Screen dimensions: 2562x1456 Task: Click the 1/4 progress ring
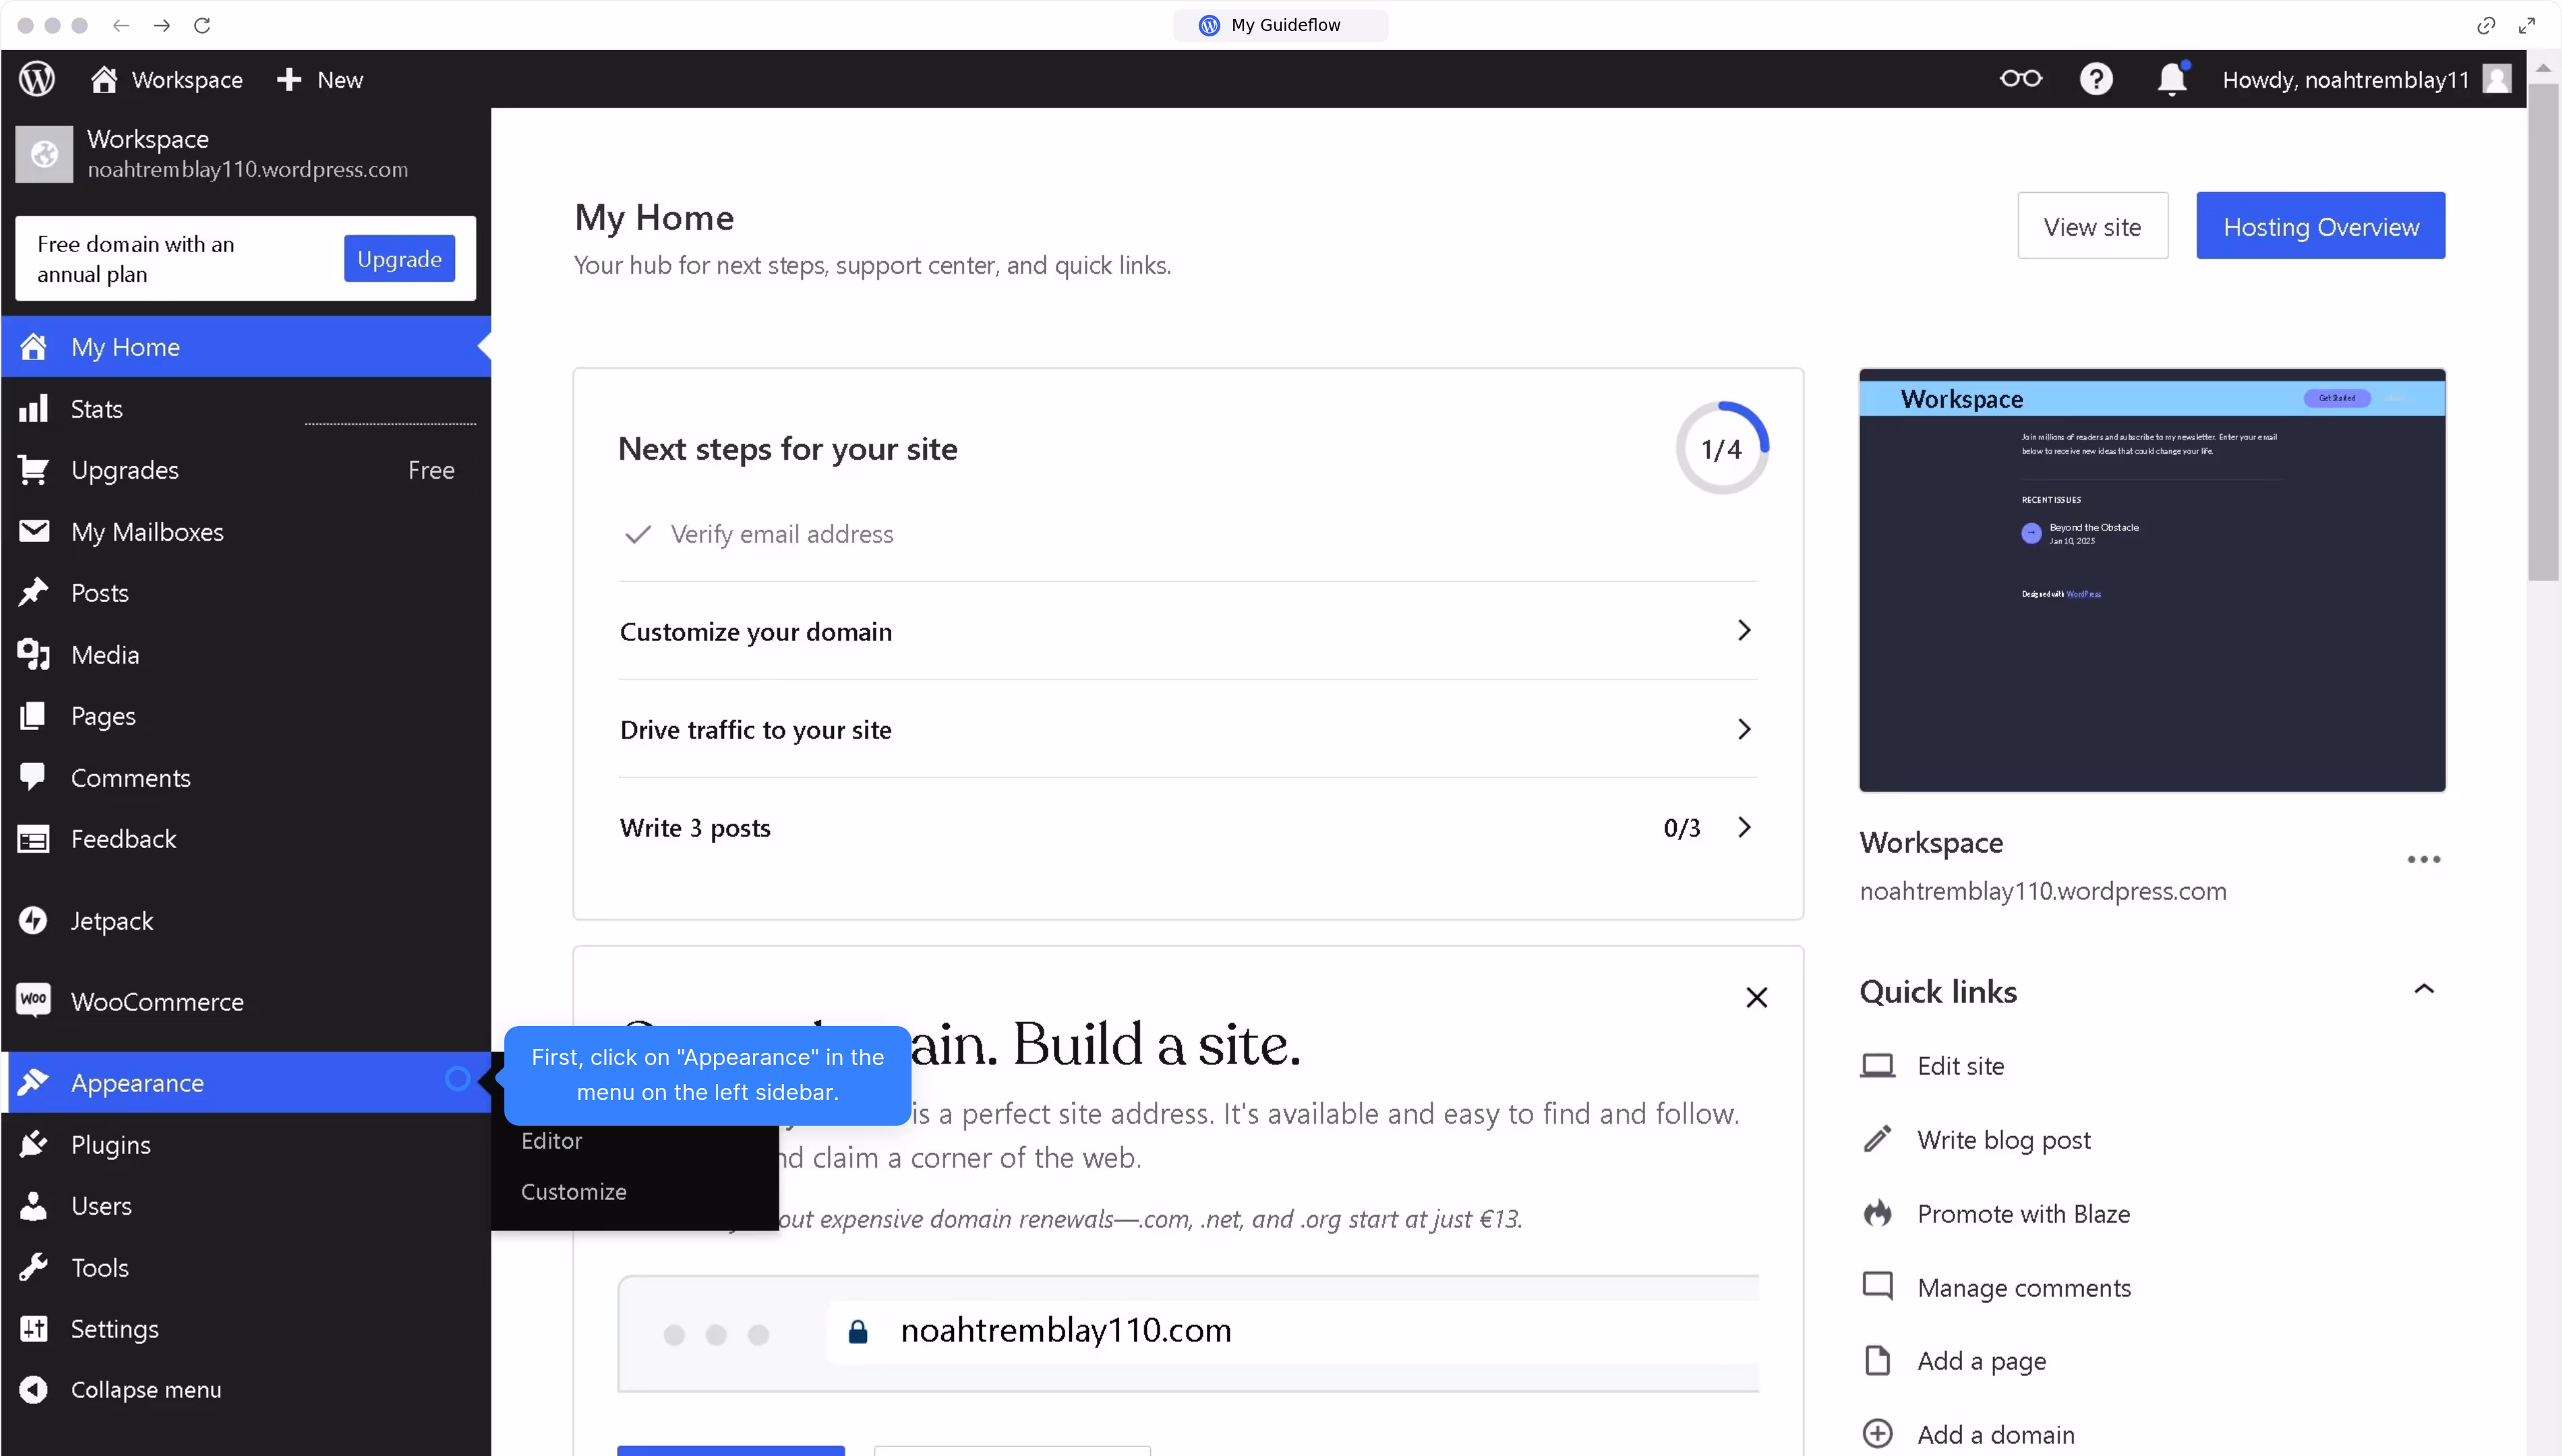coord(1721,449)
